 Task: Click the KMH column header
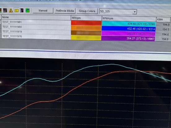click(x=163, y=19)
